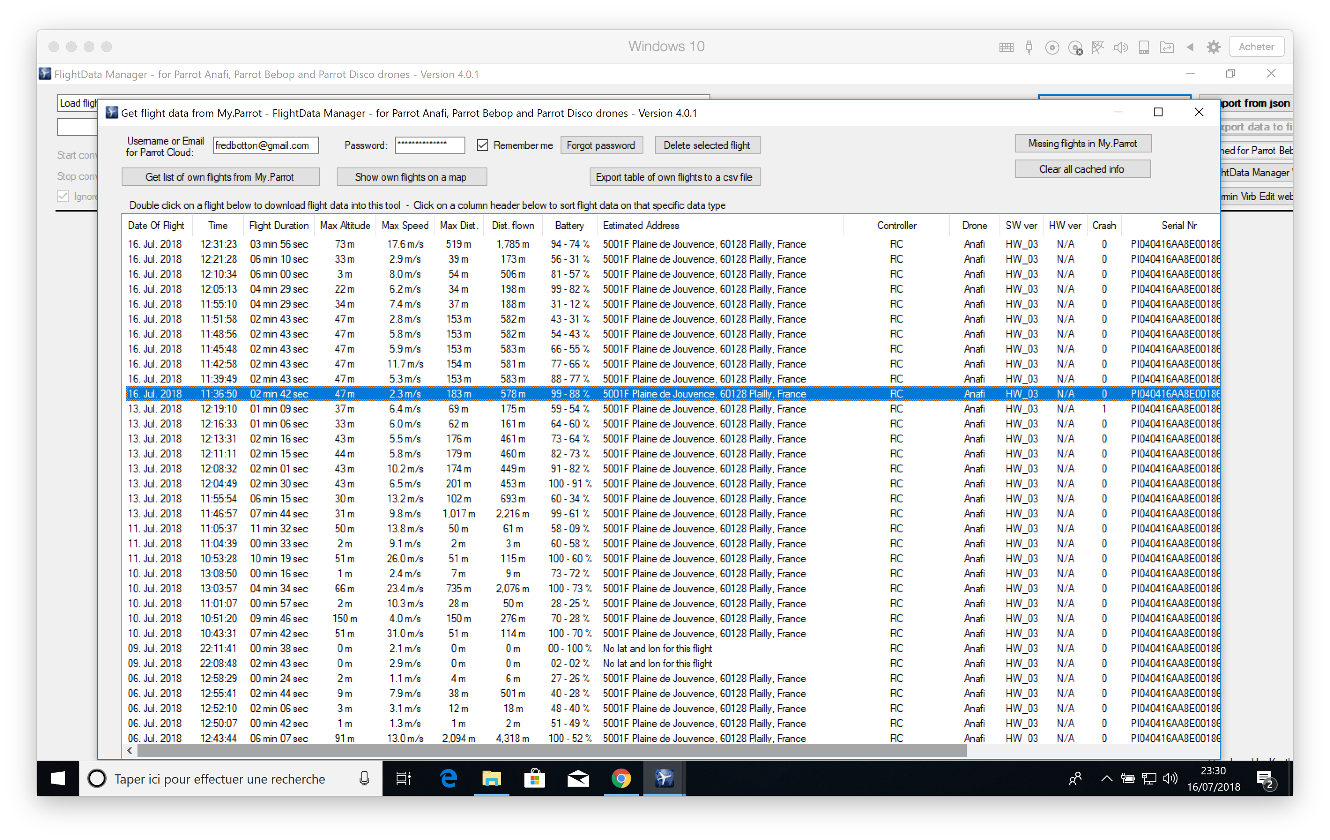Sort by Flight Duration column header
This screenshot has width=1330, height=840.
pyautogui.click(x=279, y=225)
